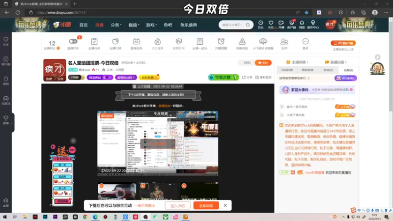Open the 历史 history clock icon
Image resolution: width=393 pixels, height=221 pixels.
261,25
